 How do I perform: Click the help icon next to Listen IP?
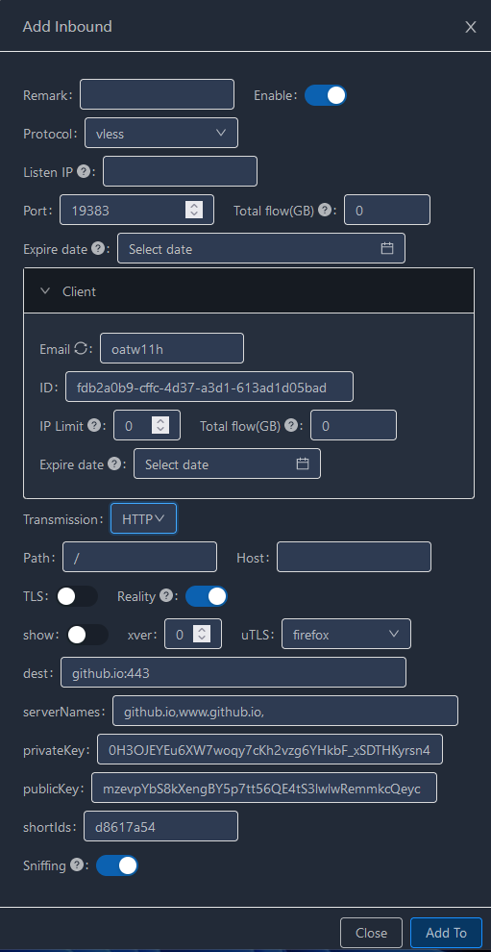[84, 172]
